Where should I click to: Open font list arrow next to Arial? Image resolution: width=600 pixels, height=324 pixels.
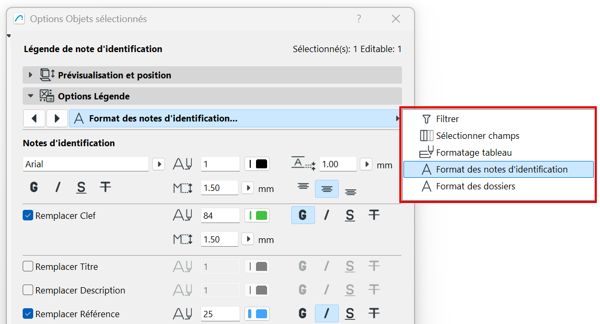pyautogui.click(x=159, y=164)
